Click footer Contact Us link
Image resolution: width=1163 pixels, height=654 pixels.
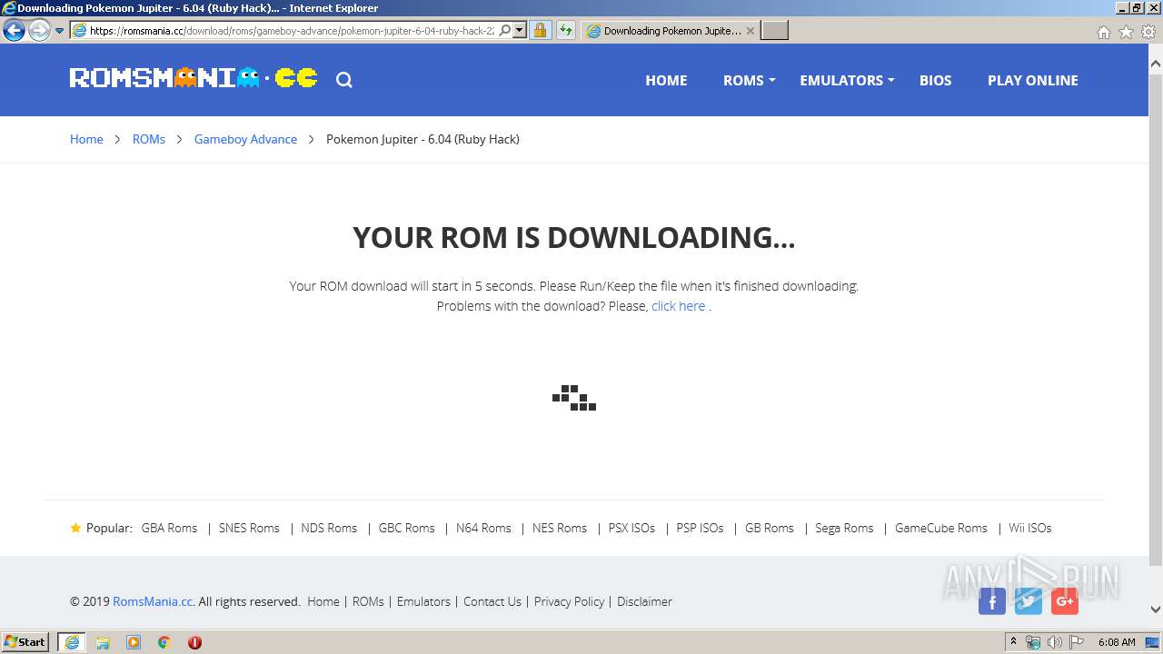point(492,601)
